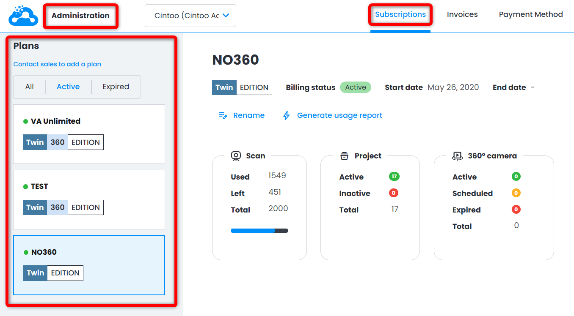Screen dimensions: 574x316
Task: Click green status dot beside TEST
Action: coord(26,187)
